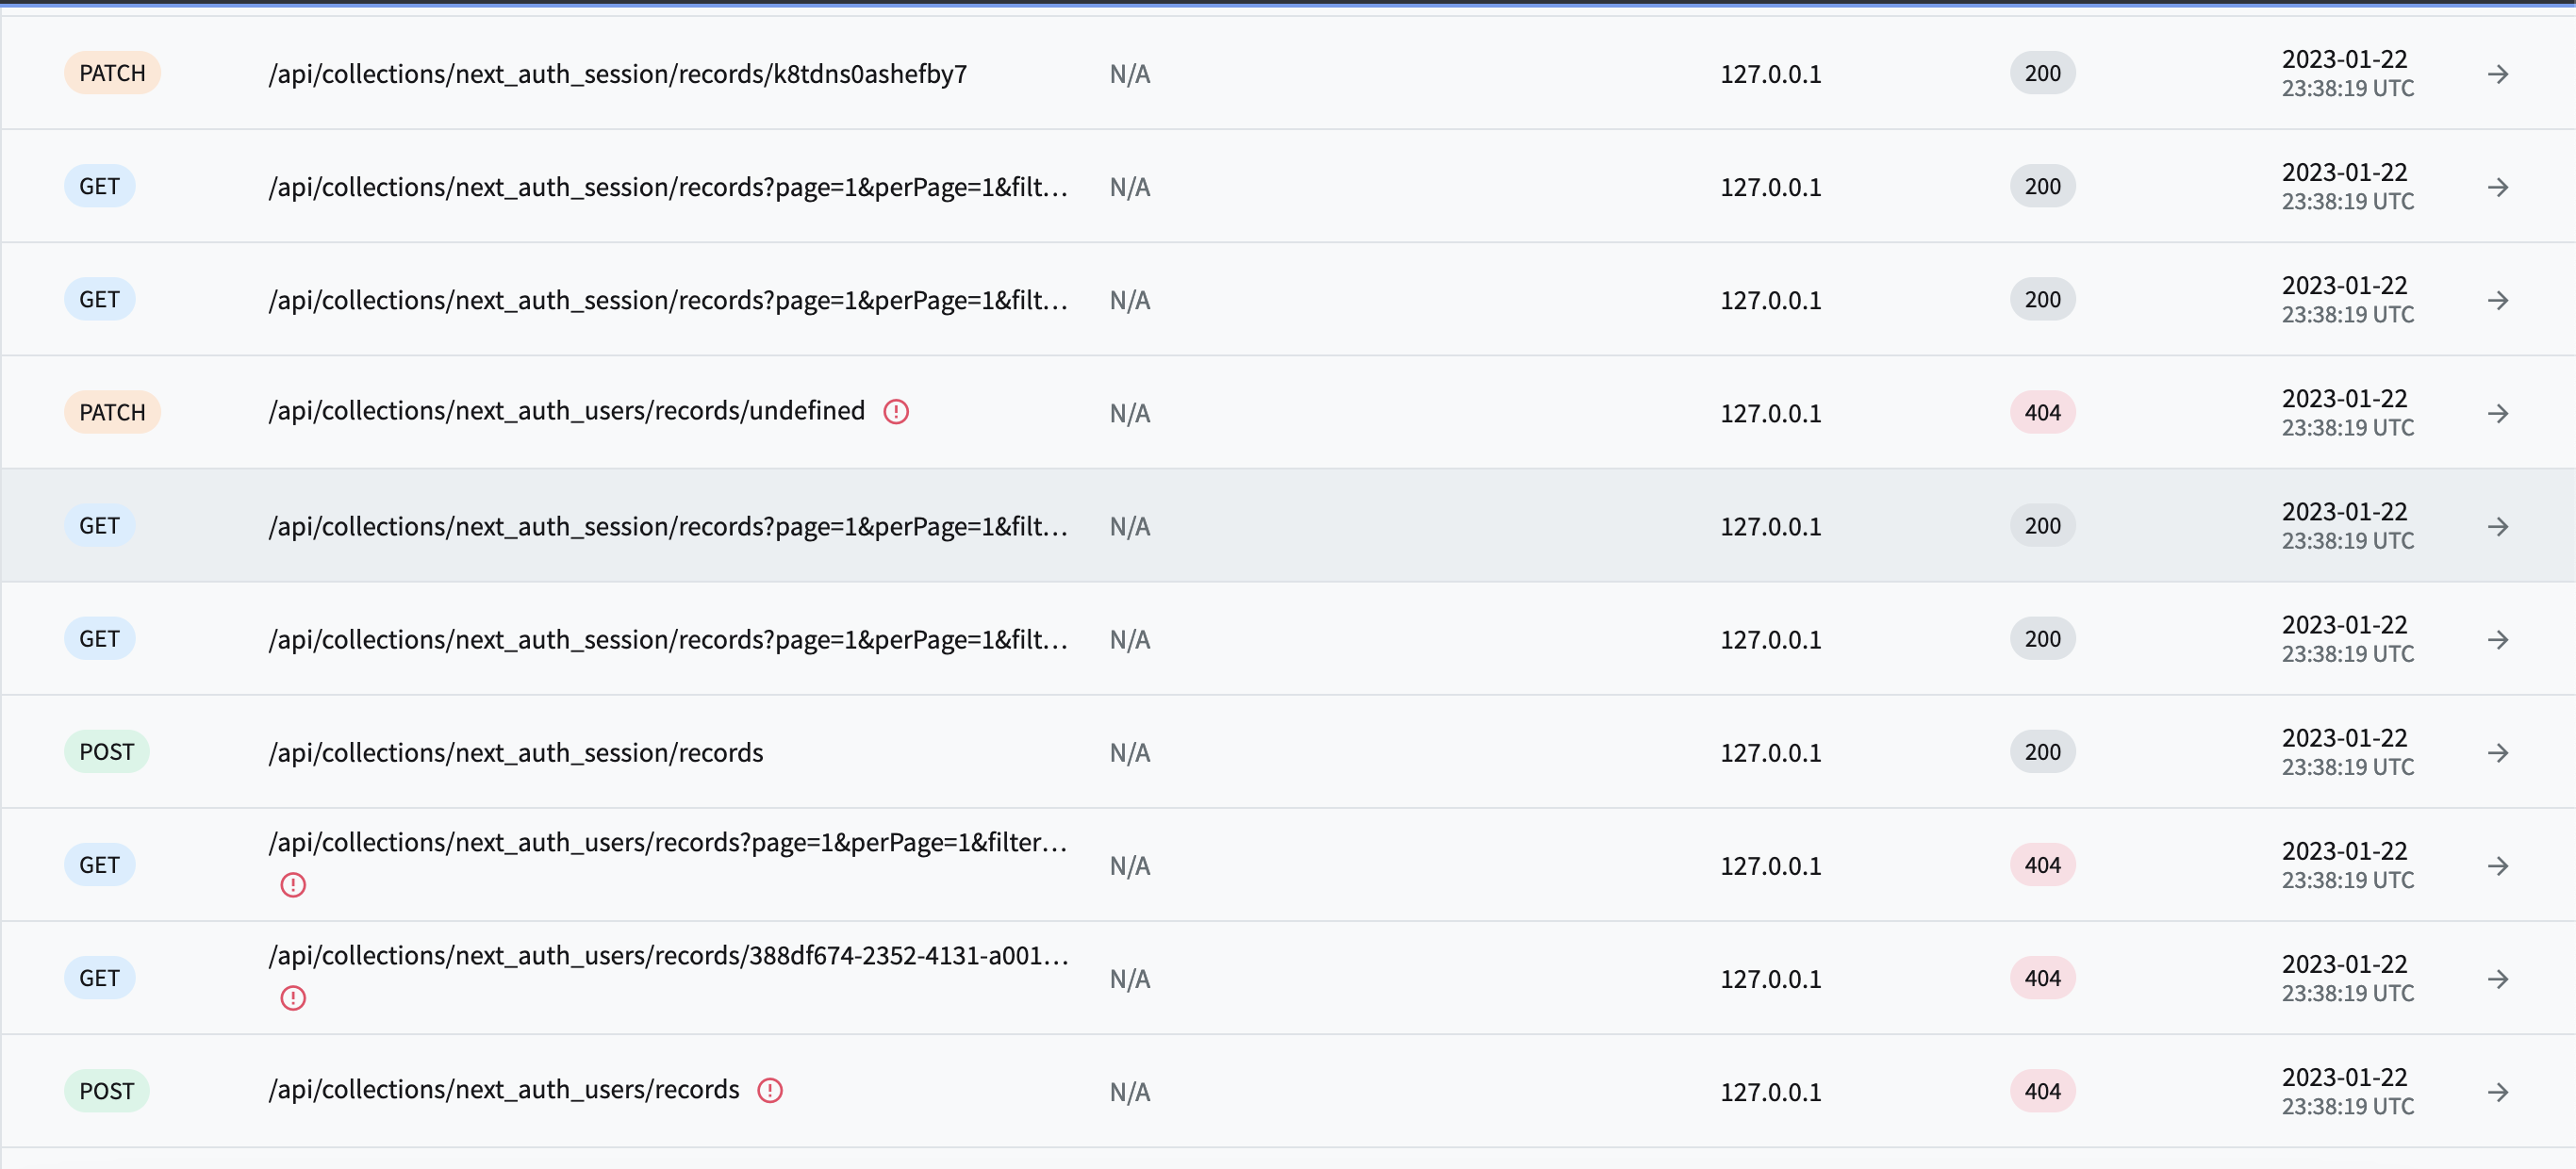
Task: Open details arrow for the POST next_auth_session request
Action: (2499, 752)
